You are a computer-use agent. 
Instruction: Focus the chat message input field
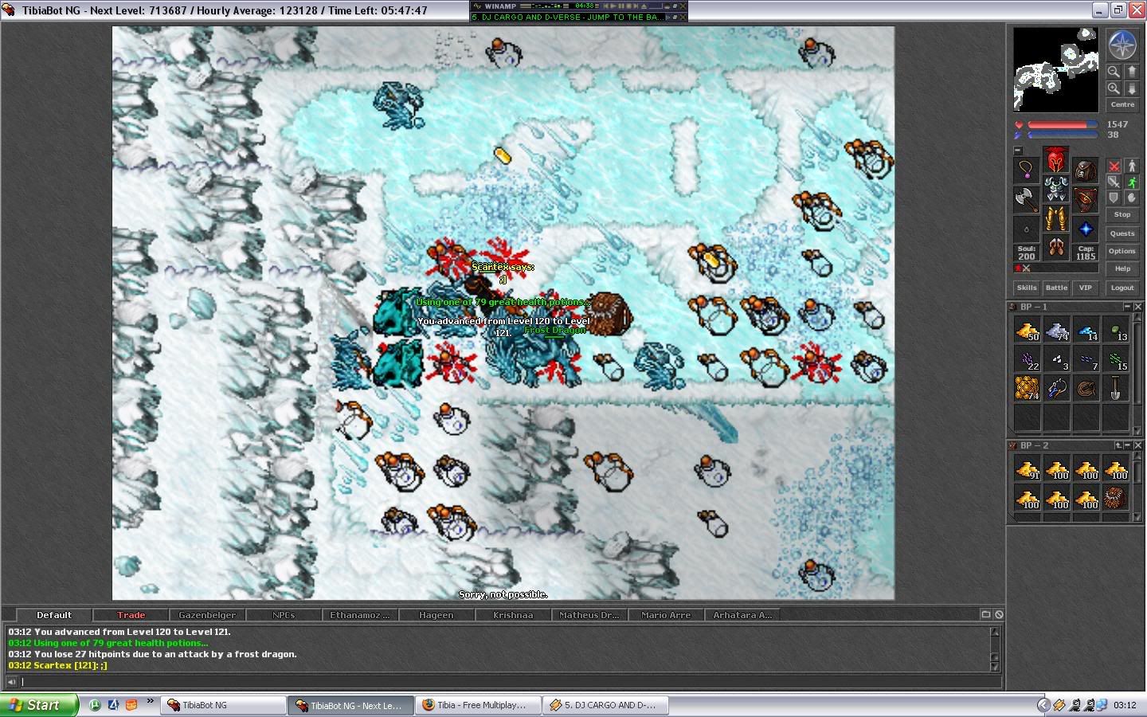point(510,682)
